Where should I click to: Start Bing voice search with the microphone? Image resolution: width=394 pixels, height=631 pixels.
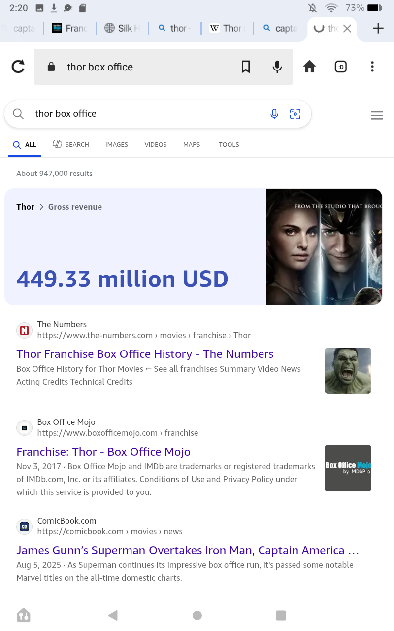[x=274, y=114]
